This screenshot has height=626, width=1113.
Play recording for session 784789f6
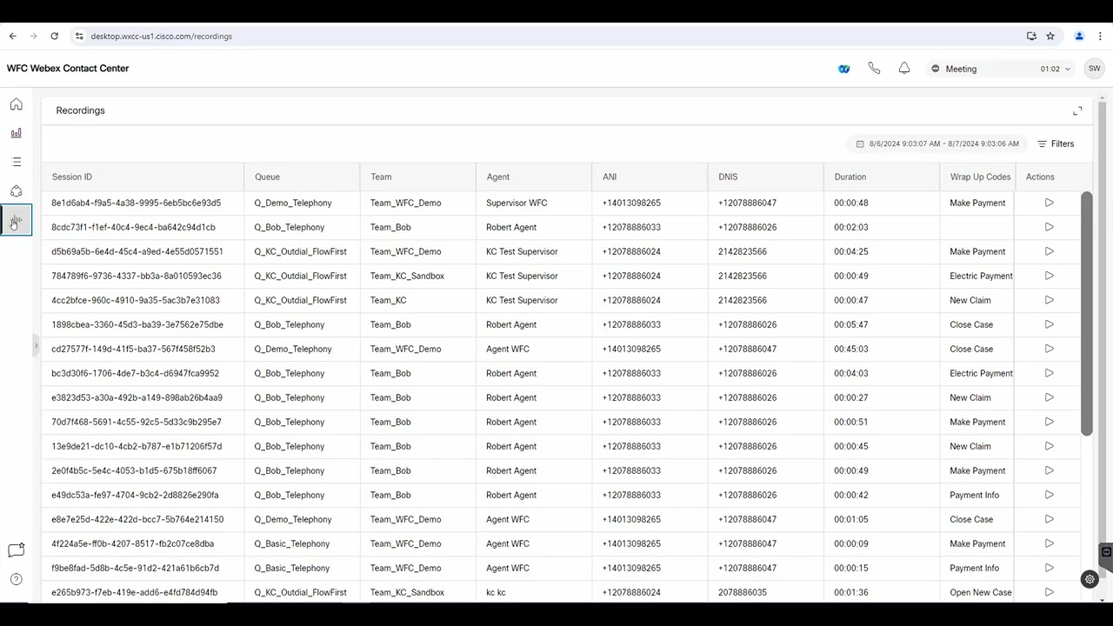pyautogui.click(x=1049, y=276)
